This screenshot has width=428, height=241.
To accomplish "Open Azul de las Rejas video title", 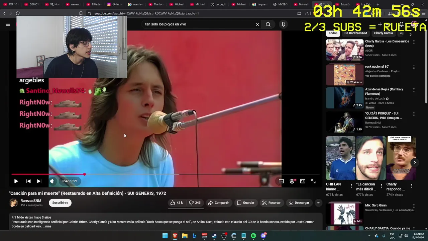I will tap(384, 91).
